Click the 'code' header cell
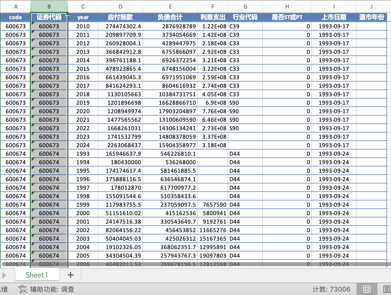This screenshot has height=295, width=391. click(16, 17)
